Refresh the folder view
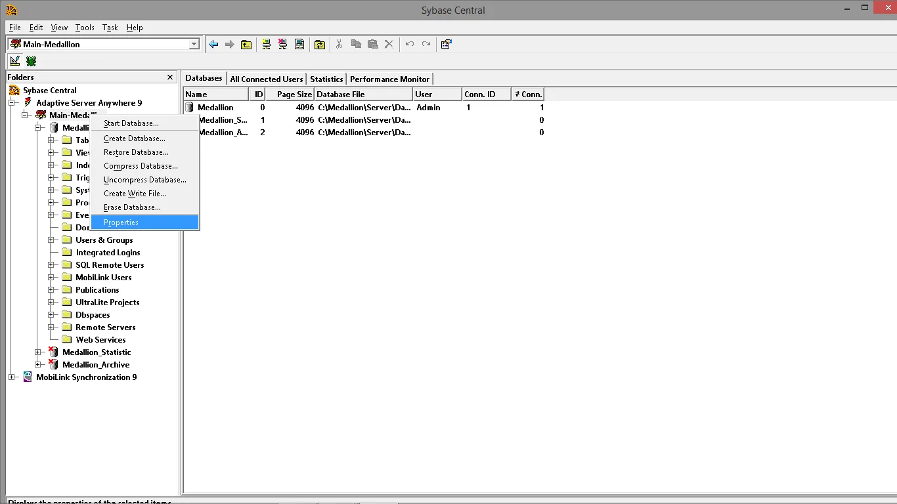This screenshot has height=504, width=897. [x=319, y=45]
